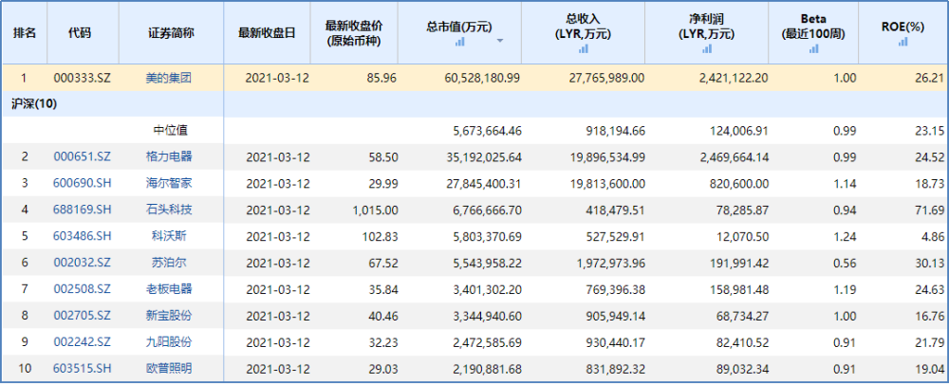Image resolution: width=949 pixels, height=384 pixels.
Task: Select ROE value 4.86 of 科沃斯
Action: pos(934,236)
